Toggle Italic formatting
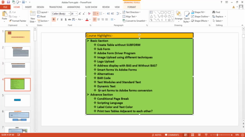 click(57, 19)
